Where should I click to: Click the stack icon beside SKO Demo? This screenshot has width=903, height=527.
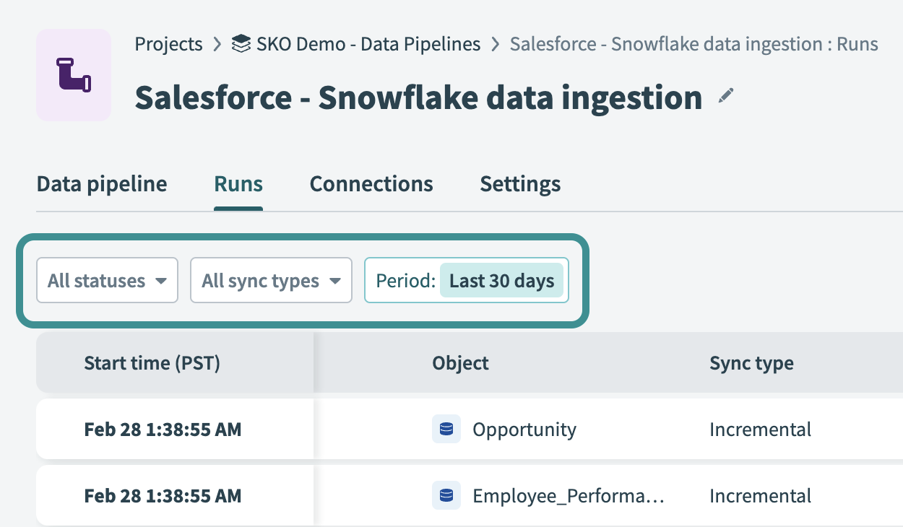[241, 44]
